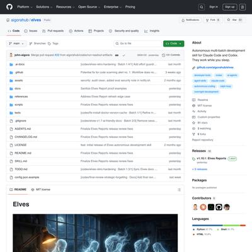This screenshot has width=252, height=252.
Task: Open the header icon right of Sign up
Action: click(243, 7)
